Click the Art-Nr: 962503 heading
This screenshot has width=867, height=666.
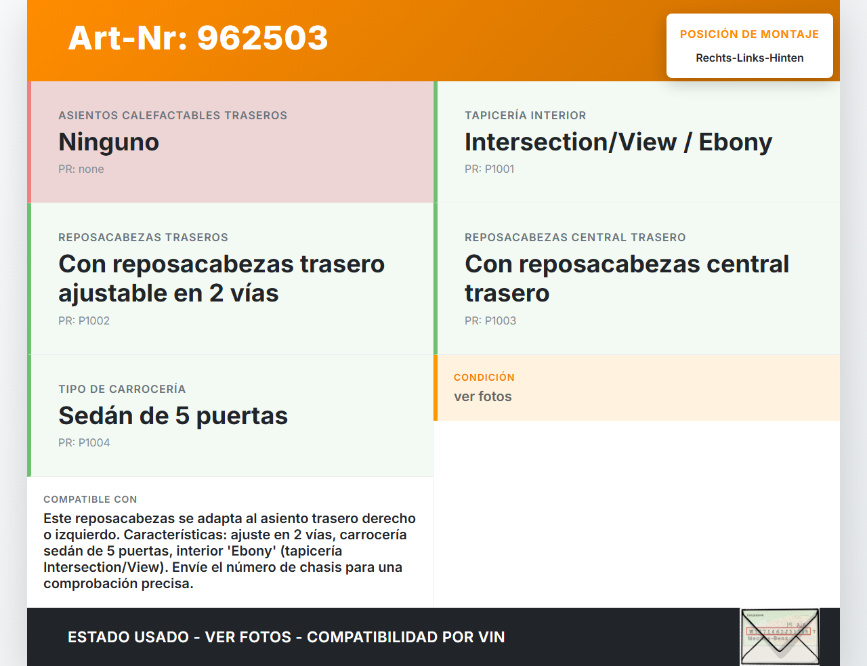pos(198,38)
